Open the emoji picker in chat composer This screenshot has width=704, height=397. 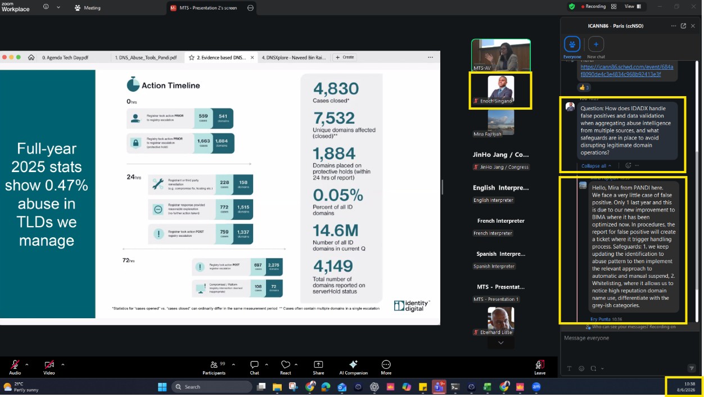(581, 369)
